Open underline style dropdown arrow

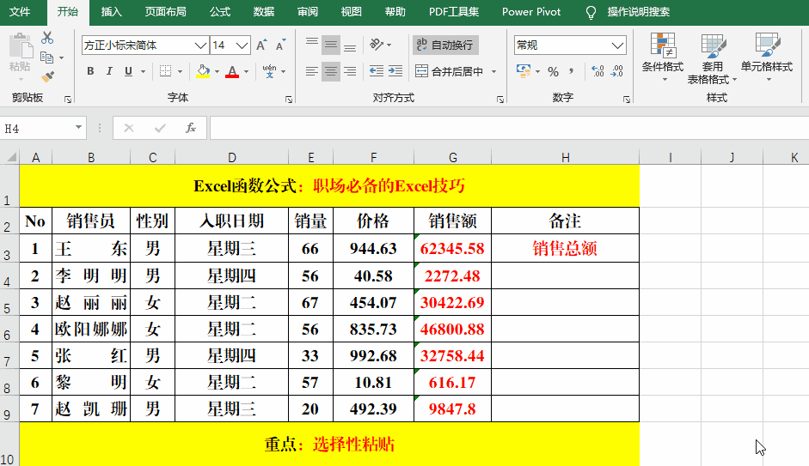[x=143, y=71]
